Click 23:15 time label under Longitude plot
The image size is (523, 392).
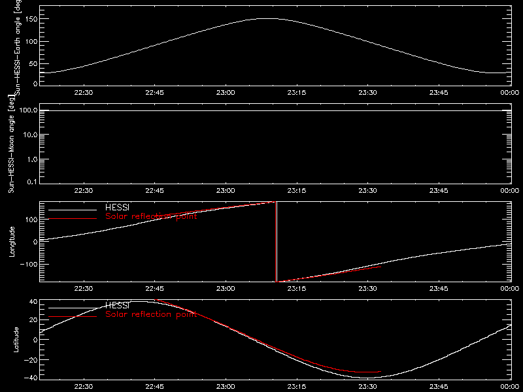[x=297, y=289]
